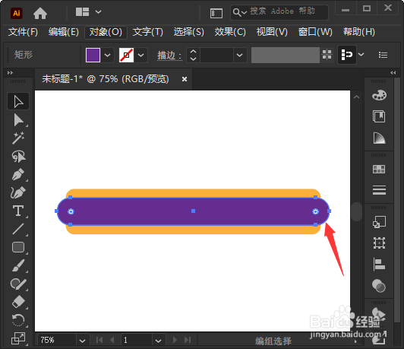Expand the dropdown next to Shape button
Screen dimensions: 404x349
(x=361, y=55)
